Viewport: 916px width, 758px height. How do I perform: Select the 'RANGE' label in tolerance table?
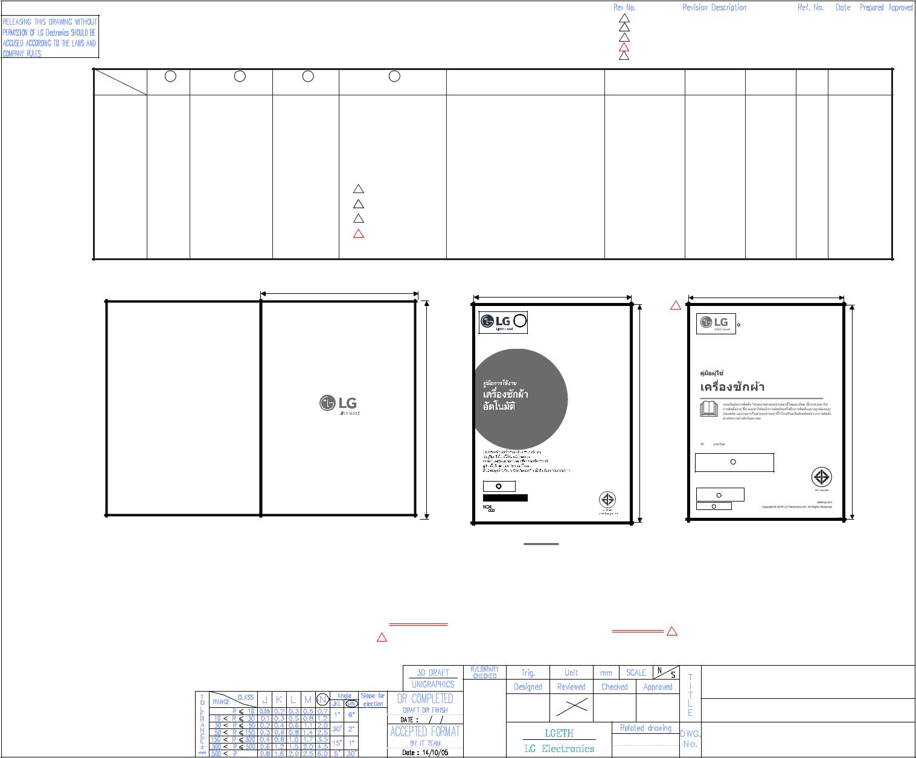point(221,702)
